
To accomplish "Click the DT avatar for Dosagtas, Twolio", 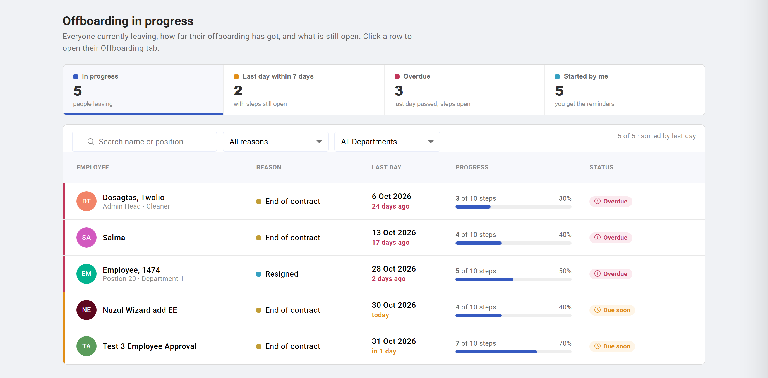I will coord(87,201).
